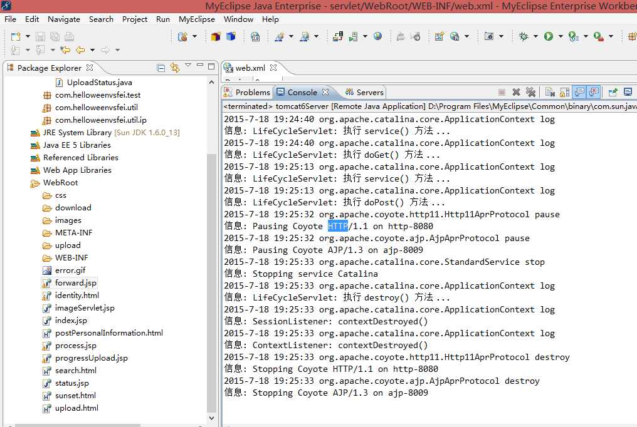Close the web.xml editor tab
The width and height of the screenshot is (637, 427).
(273, 68)
